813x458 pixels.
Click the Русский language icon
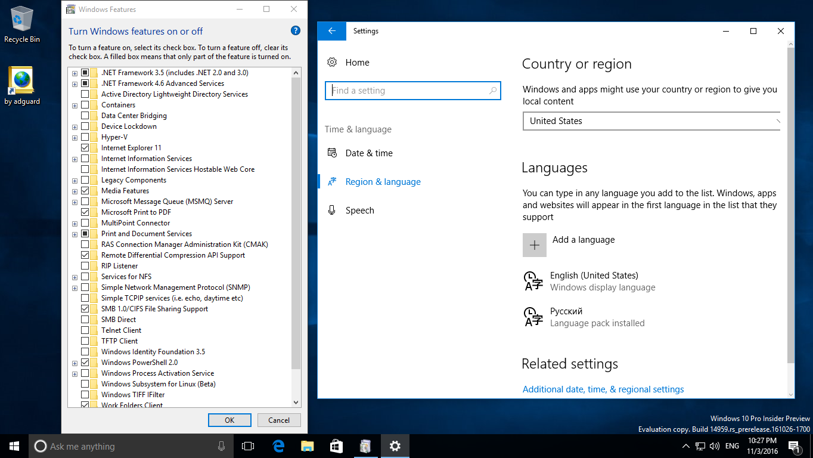click(x=533, y=317)
